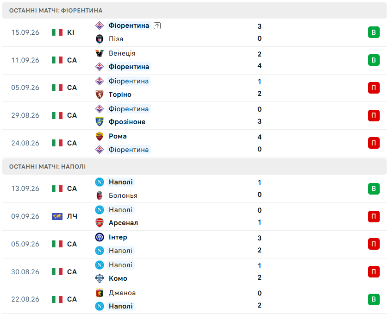Click the green В badge for Дженоа–Наполі
The height and width of the screenshot is (315, 388).
coord(374,299)
